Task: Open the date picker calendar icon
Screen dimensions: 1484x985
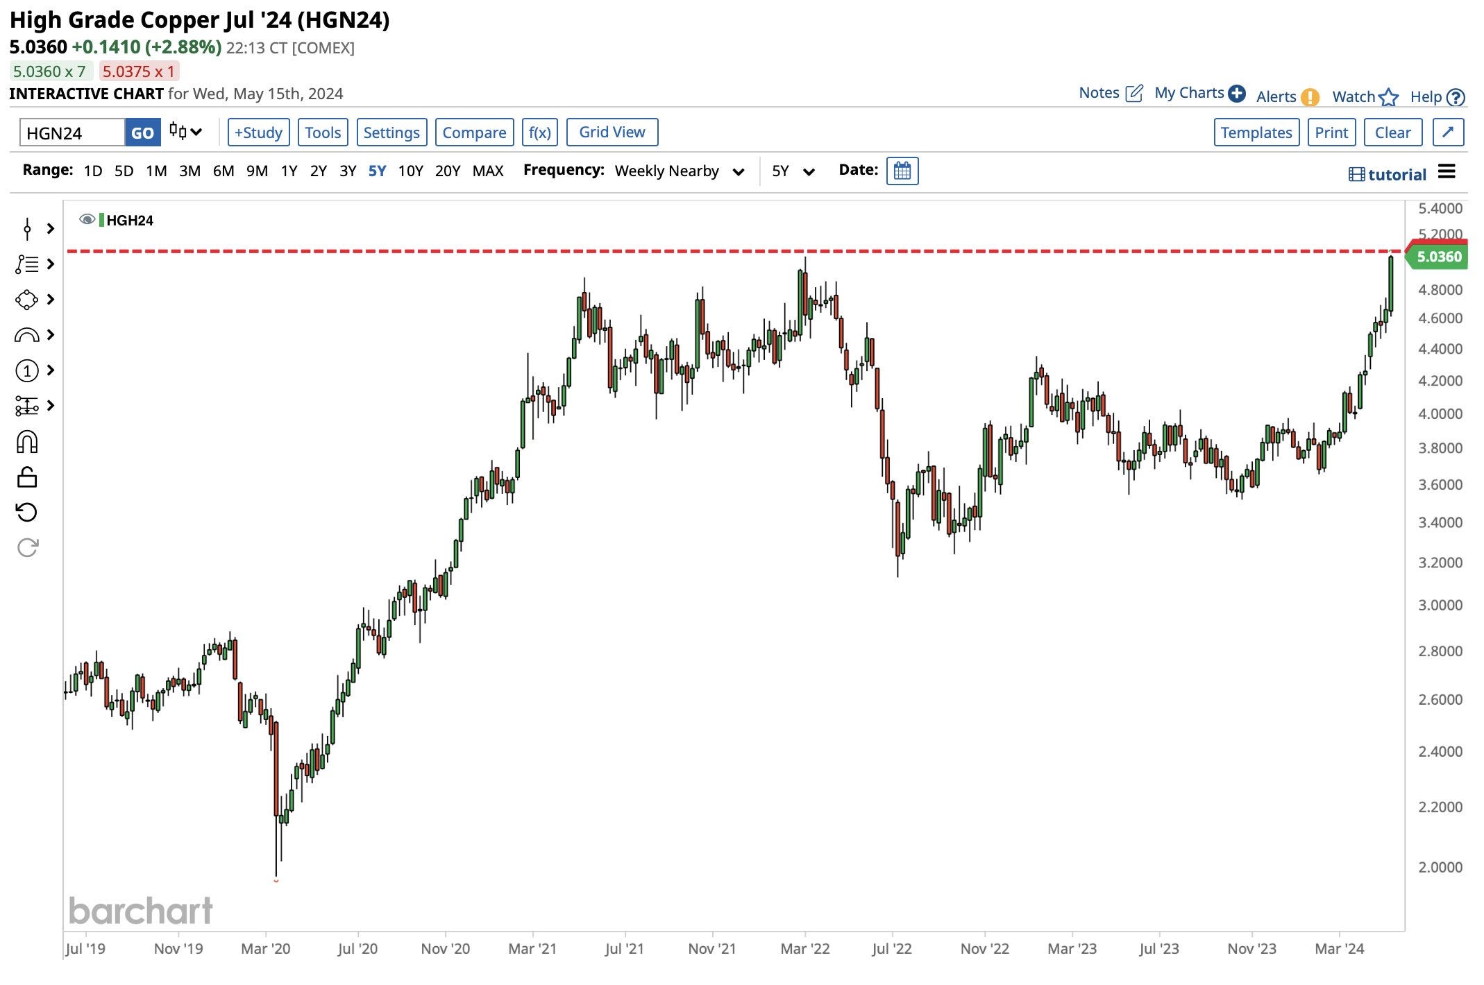Action: tap(902, 171)
